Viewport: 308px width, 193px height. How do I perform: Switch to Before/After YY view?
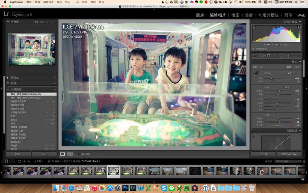tap(70, 154)
